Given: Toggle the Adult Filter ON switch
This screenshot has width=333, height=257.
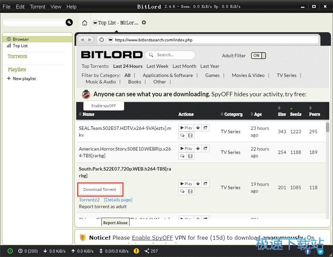Looking at the screenshot, I should point(258,55).
